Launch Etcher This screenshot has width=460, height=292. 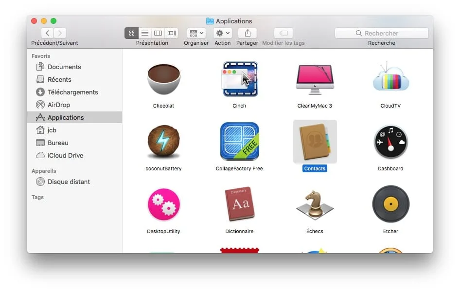click(390, 204)
